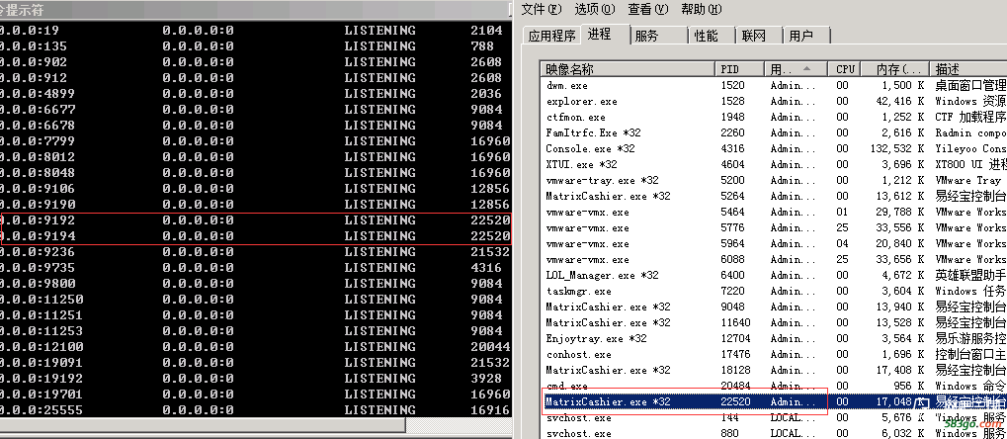This screenshot has width=1007, height=439.
Task: Select vmware-vmx.exe with PID 5776
Action: pyautogui.click(x=774, y=228)
